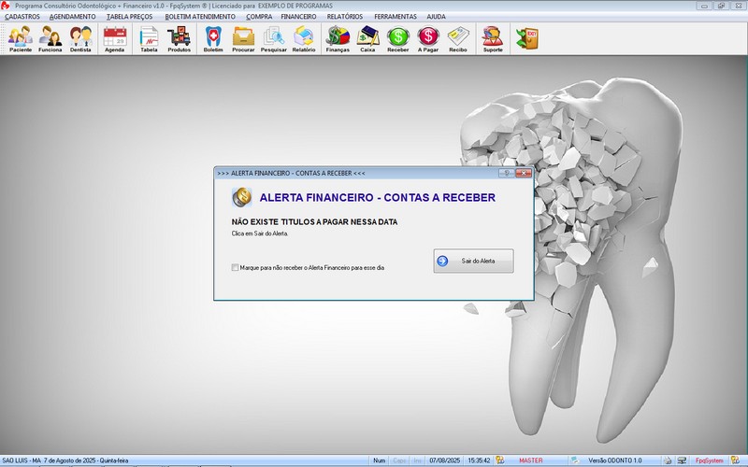
Task: Open the Suporte toolbar icon
Action: (492, 39)
